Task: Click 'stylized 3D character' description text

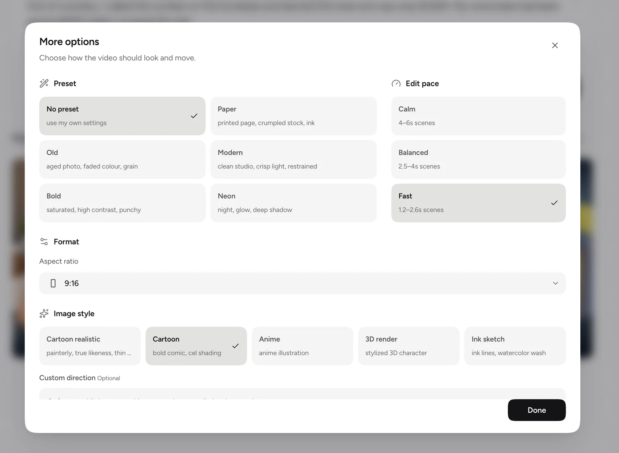Action: 396,353
